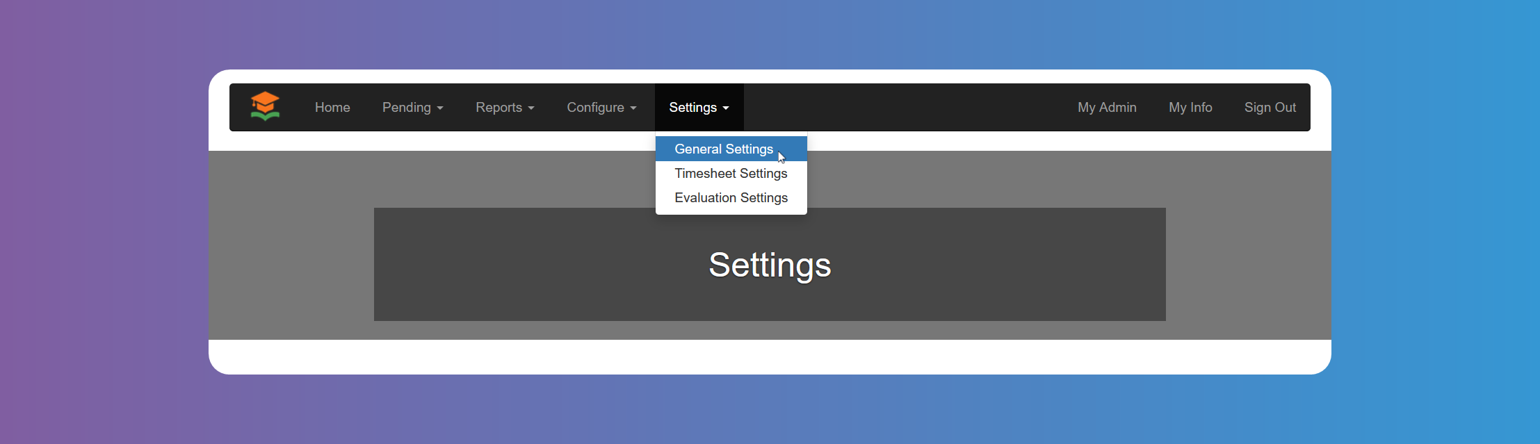
Task: Click the graduation cap logo
Action: (266, 107)
